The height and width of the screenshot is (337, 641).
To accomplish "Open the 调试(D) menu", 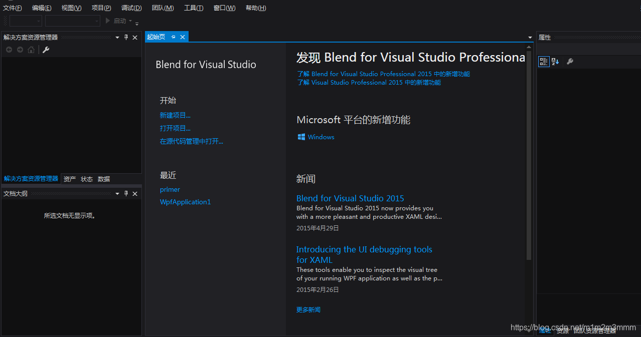I will pyautogui.click(x=131, y=8).
